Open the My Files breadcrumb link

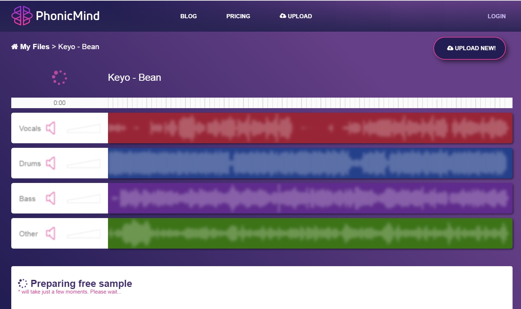pos(35,47)
